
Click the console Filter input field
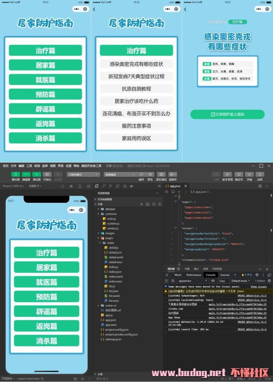pos(223,281)
